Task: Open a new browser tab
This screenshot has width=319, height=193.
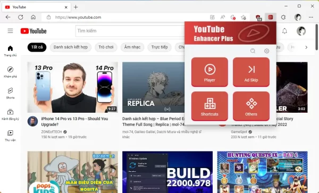Action: [x=75, y=7]
